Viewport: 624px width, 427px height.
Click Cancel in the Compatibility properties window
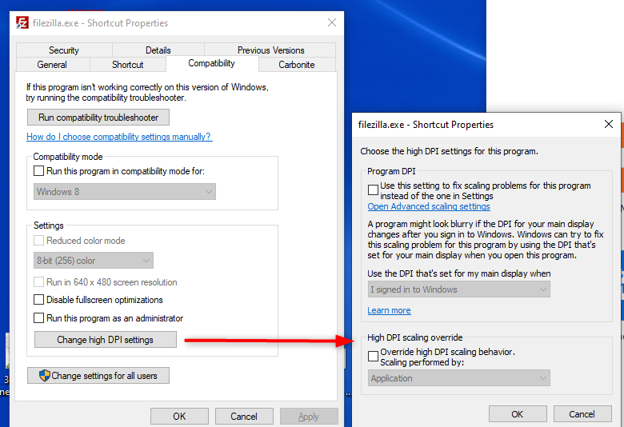click(x=244, y=417)
